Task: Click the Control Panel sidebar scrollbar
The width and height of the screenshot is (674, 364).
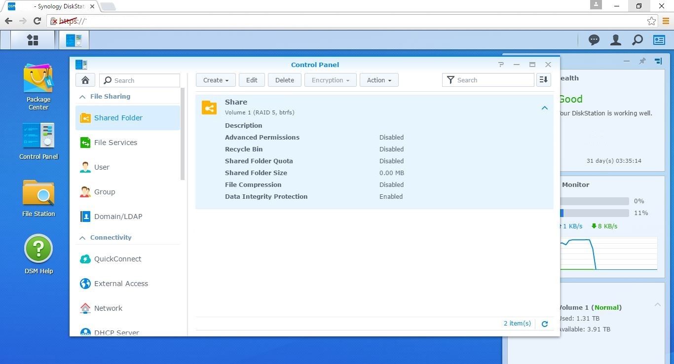Action: point(183,134)
